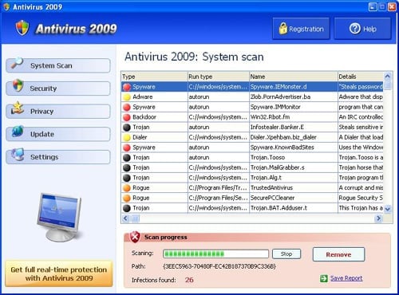
Task: Click the Registration button
Action: pyautogui.click(x=301, y=29)
